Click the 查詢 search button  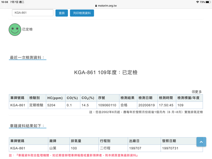(62, 13)
